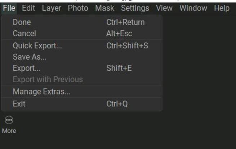This screenshot has width=236, height=149.
Task: Open the Photo menu
Action: tap(78, 8)
